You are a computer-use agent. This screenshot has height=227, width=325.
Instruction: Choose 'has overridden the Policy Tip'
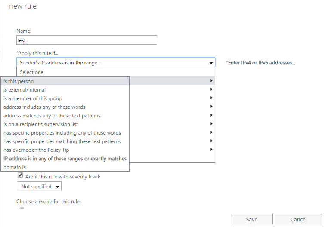(x=36, y=150)
